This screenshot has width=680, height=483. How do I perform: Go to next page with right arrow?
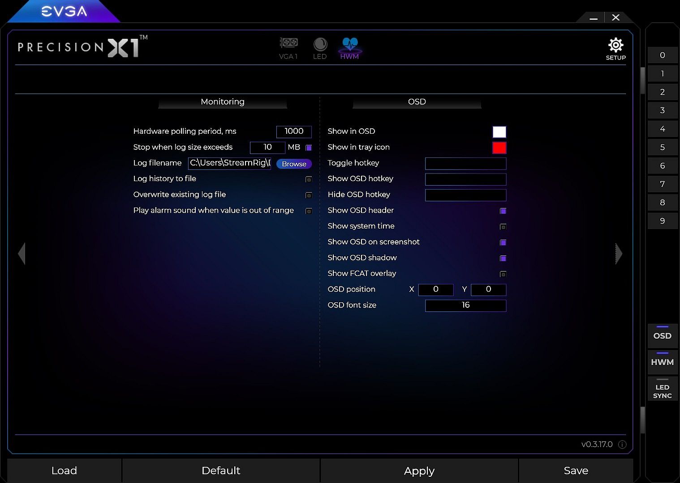pos(619,254)
